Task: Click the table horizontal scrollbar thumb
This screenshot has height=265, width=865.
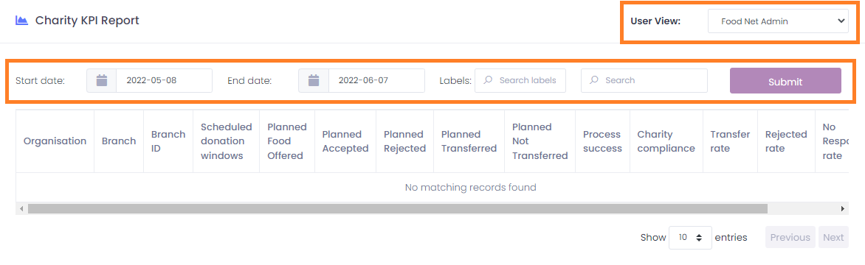Action: click(x=398, y=209)
